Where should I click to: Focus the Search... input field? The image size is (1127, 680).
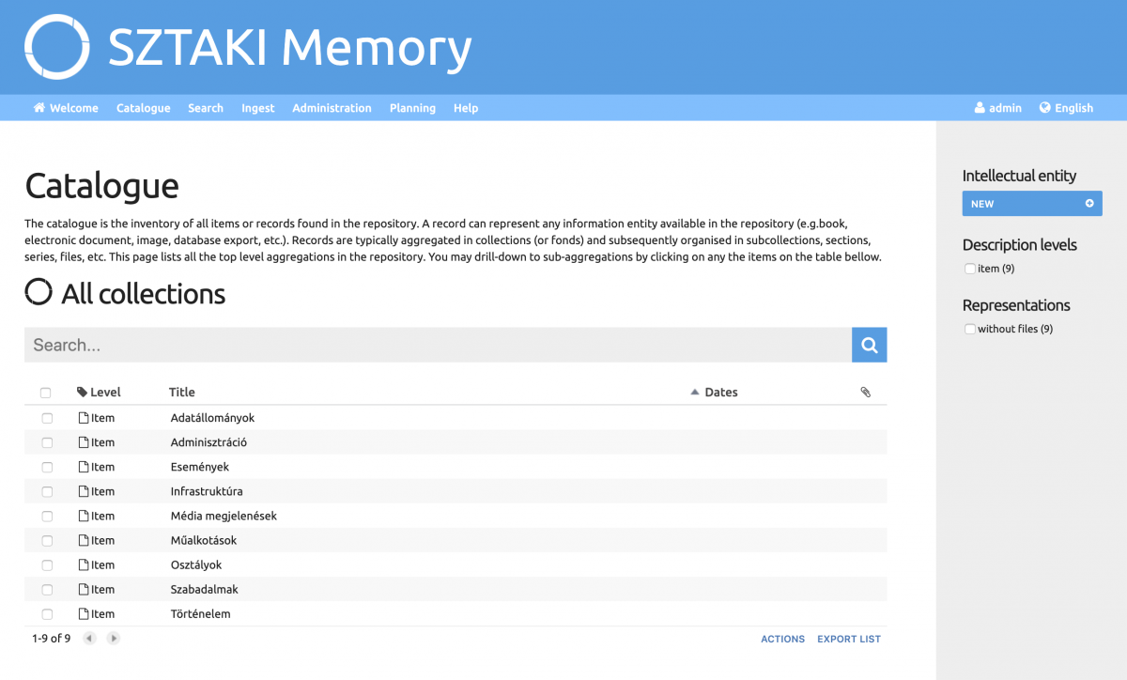[438, 345]
